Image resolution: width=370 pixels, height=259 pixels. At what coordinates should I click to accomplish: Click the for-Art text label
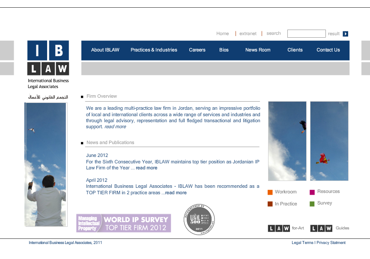[298, 228]
